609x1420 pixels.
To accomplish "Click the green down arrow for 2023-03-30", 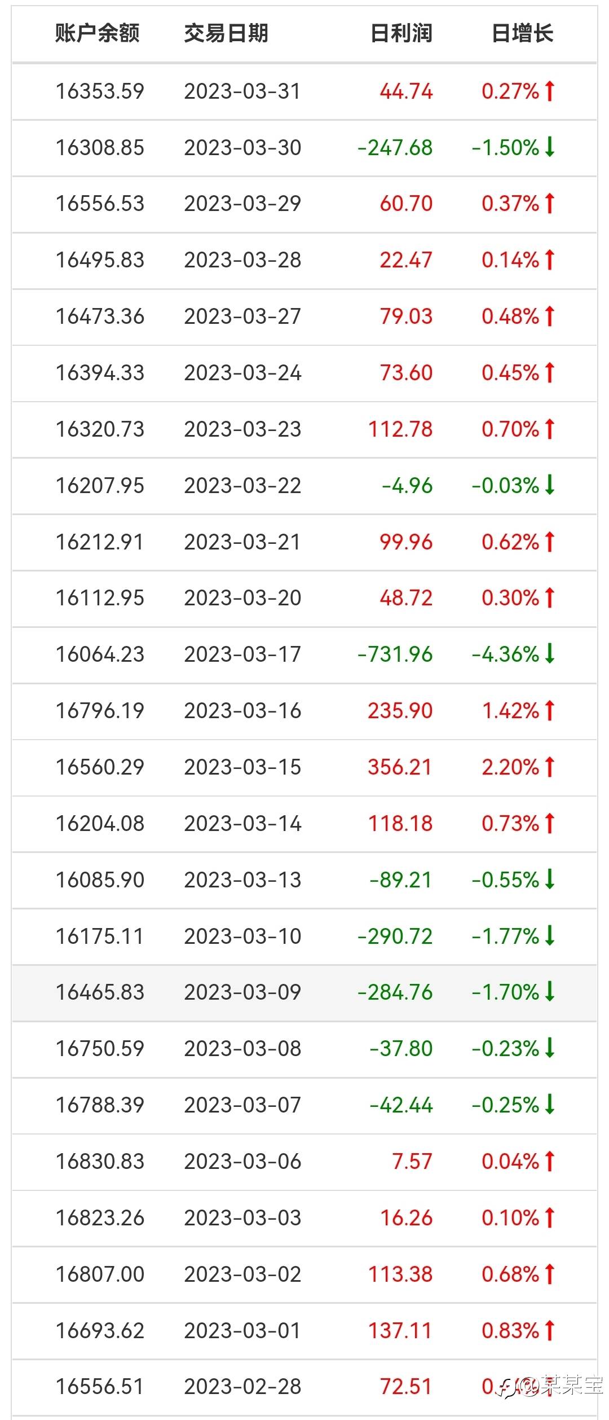I will [x=550, y=147].
